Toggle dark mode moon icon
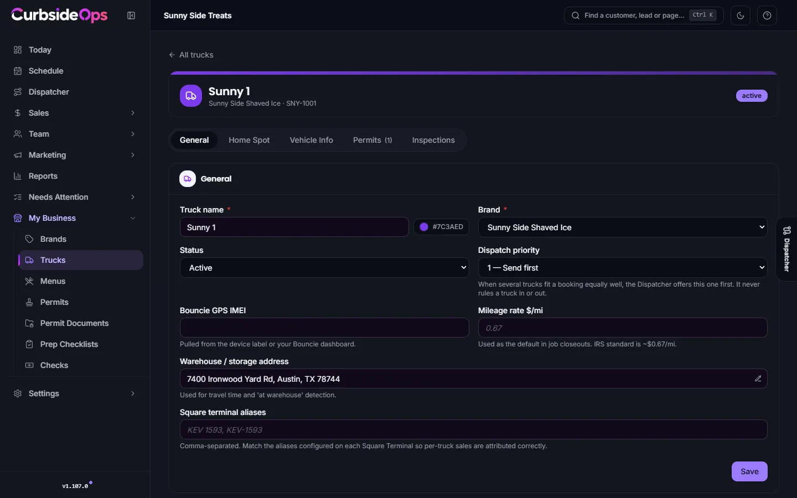Screen dimensions: 797x498 pos(741,15)
